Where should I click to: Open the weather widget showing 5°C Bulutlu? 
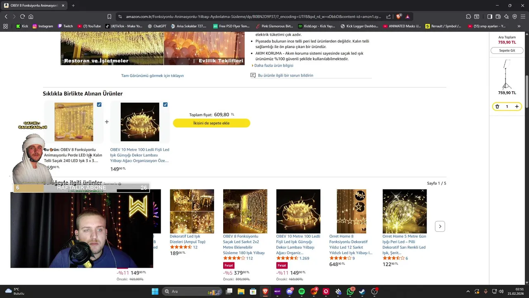14,291
